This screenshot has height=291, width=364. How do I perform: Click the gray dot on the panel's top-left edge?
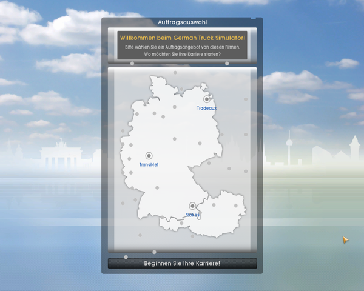coord(132,63)
